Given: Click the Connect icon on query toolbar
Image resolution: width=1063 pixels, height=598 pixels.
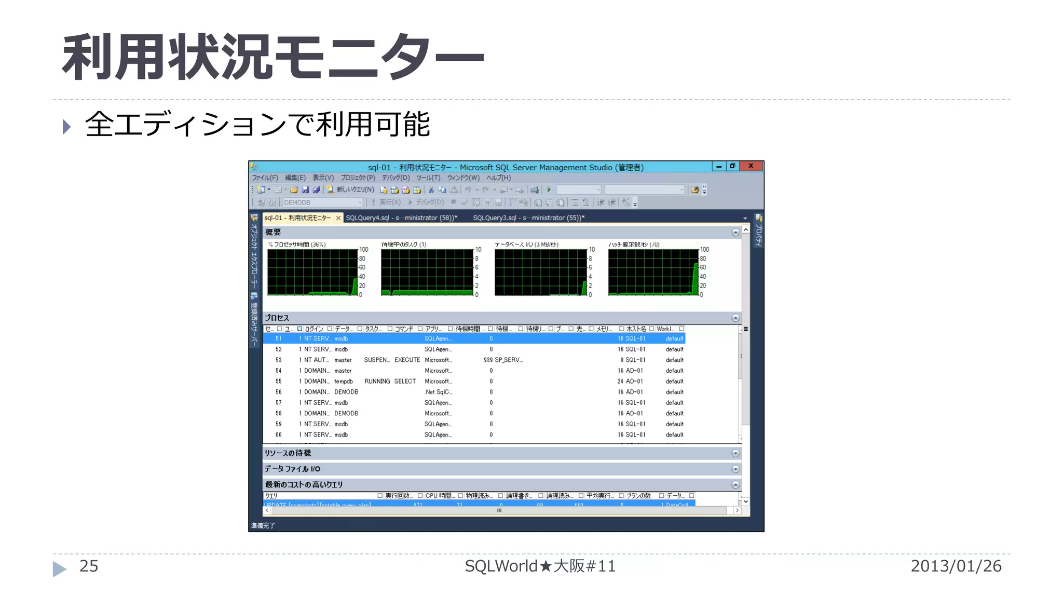Looking at the screenshot, I should click(x=261, y=202).
